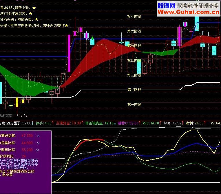Image resolution: width=221 pixels, height=194 pixels.
Task: Click the 未来数据 text
Action: (6, 115)
